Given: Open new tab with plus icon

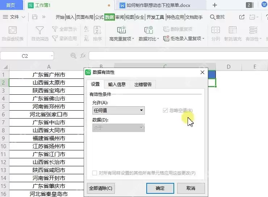Looking at the screenshot, I should coord(215,5).
